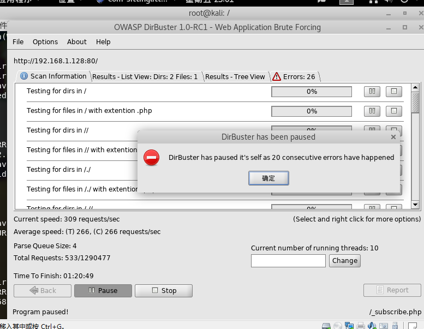This screenshot has width=424, height=329.
Task: Stop the 'files in / with extention .php' job
Action: coord(394,111)
